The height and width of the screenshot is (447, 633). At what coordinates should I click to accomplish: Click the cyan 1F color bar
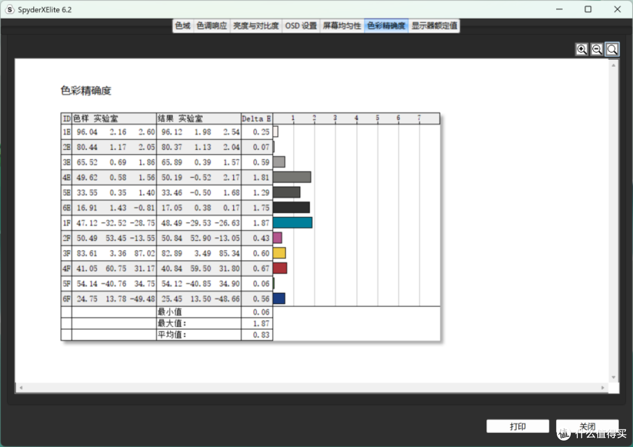click(292, 223)
